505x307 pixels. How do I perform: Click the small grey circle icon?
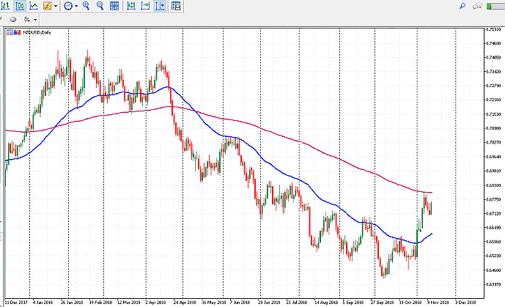pyautogui.click(x=13, y=19)
